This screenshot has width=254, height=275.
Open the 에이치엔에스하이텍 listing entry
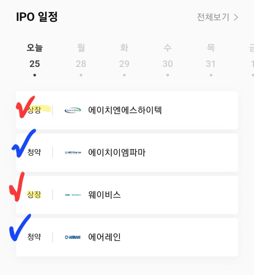(x=125, y=110)
